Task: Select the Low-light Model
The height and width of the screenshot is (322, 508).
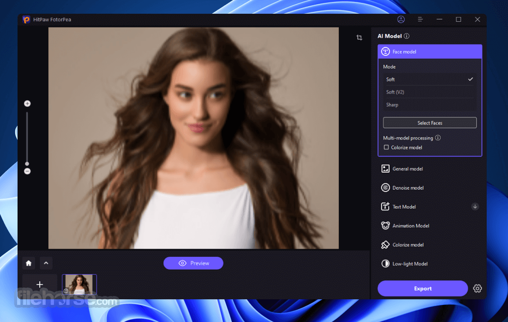Action: pyautogui.click(x=430, y=264)
